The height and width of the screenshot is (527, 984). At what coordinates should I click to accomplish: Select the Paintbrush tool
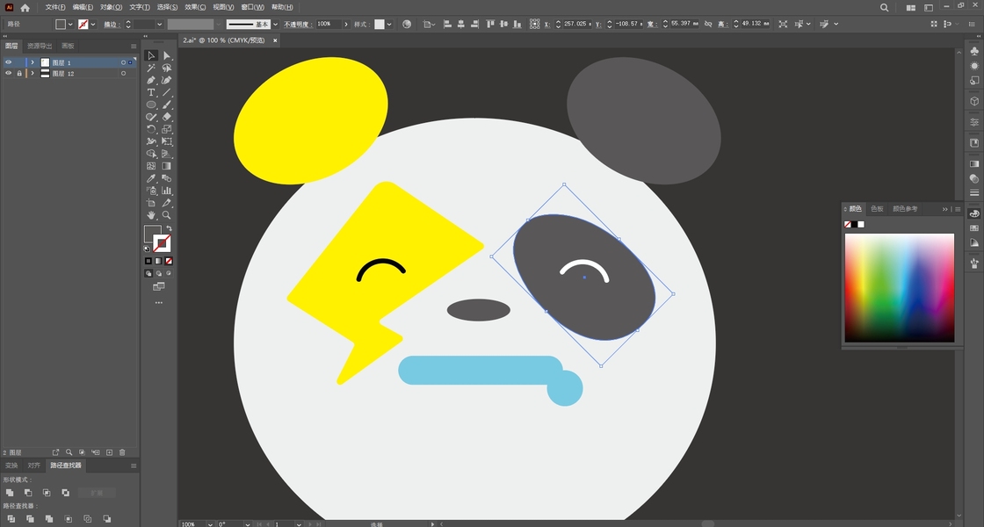click(166, 105)
